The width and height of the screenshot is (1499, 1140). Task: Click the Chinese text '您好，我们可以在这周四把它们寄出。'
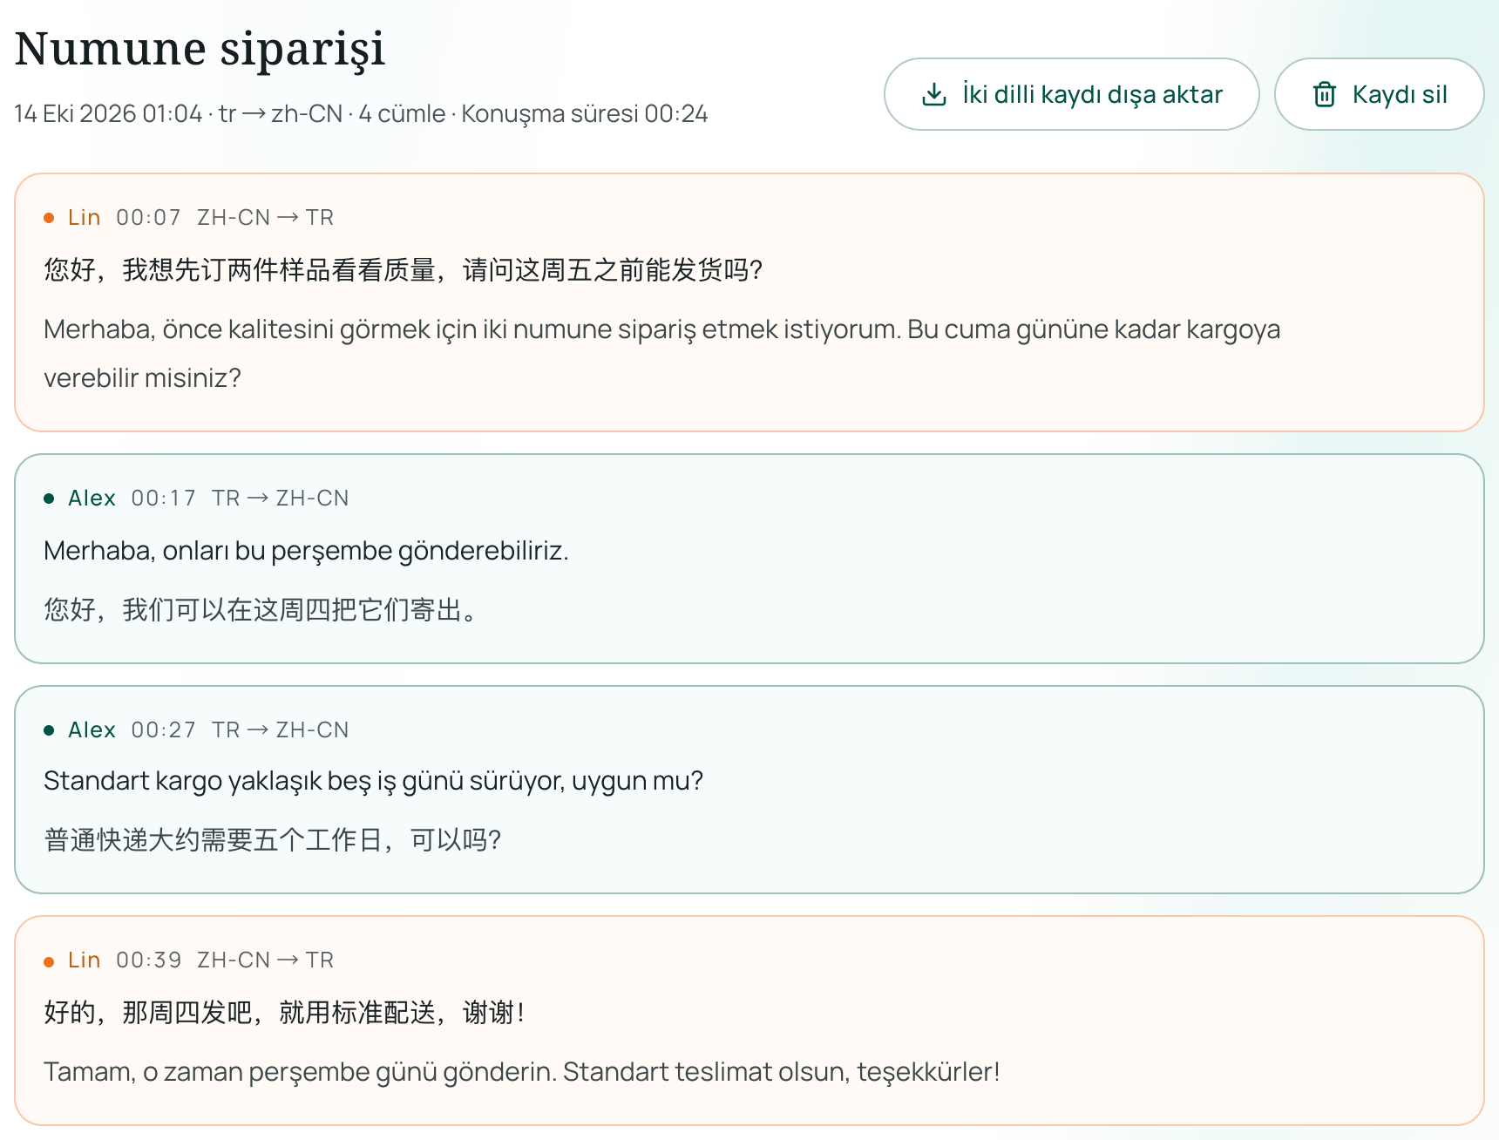coord(261,609)
